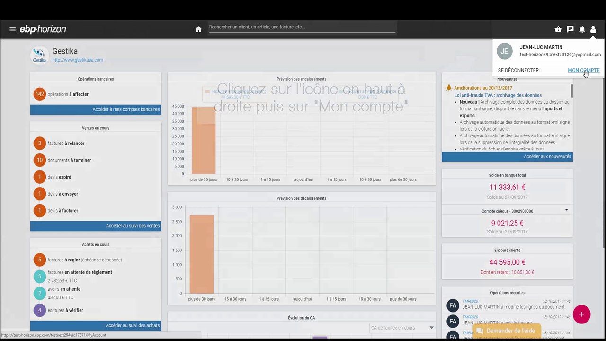
Task: Go to the home dashboard icon
Action: [198, 29]
